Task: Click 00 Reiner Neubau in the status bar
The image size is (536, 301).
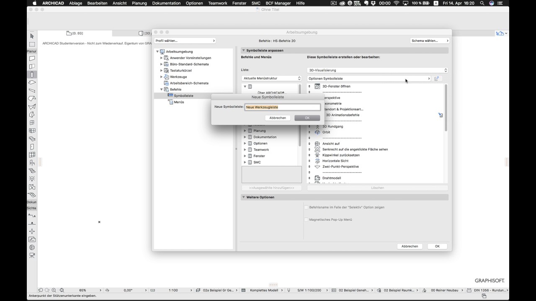Action: 444,290
